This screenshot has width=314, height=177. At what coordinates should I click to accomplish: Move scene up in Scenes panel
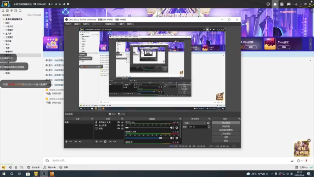pyautogui.click(x=76, y=142)
